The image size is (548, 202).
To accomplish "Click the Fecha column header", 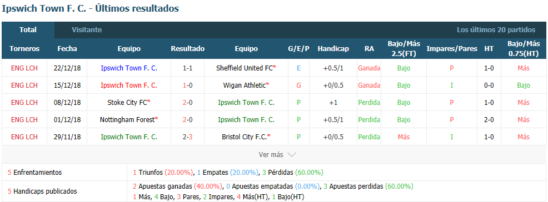I will pos(67,49).
